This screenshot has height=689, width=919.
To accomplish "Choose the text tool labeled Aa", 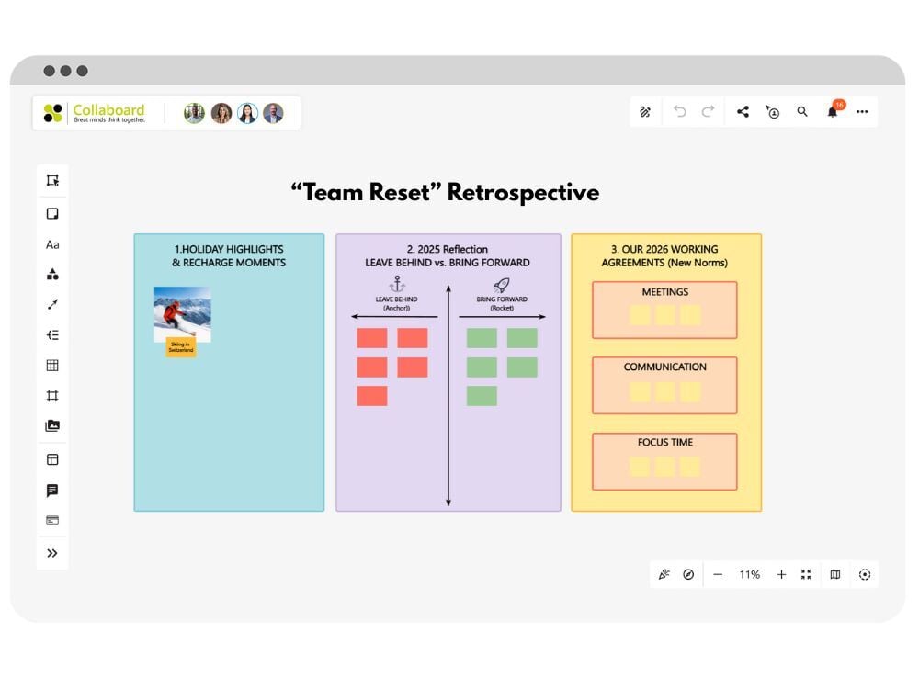I will coord(52,244).
